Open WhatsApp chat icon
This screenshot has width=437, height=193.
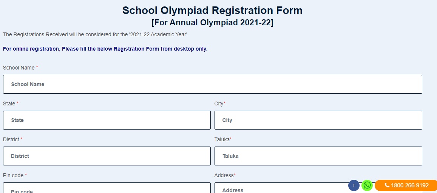click(367, 185)
